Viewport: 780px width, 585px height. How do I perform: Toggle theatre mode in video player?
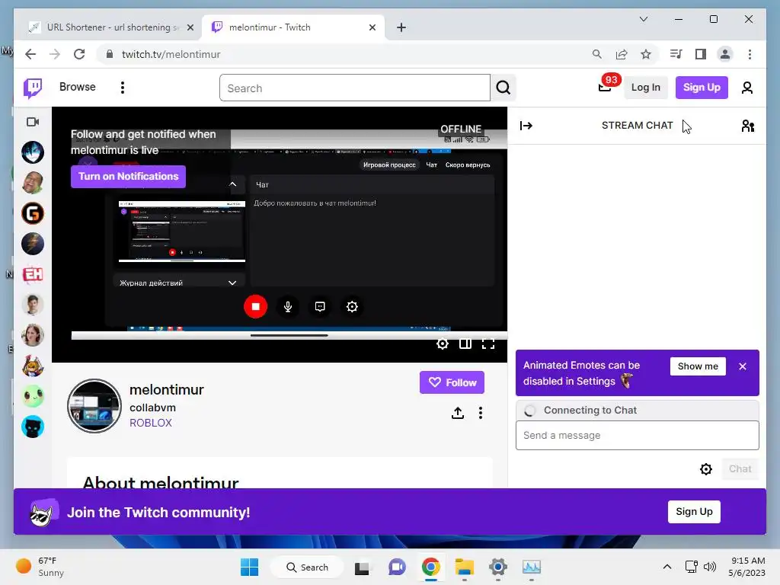pos(465,344)
